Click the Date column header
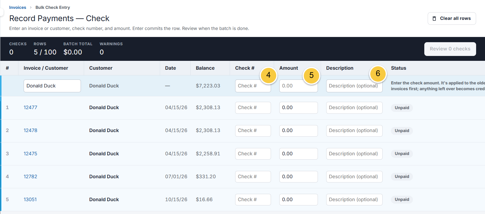485x214 pixels. click(x=170, y=68)
